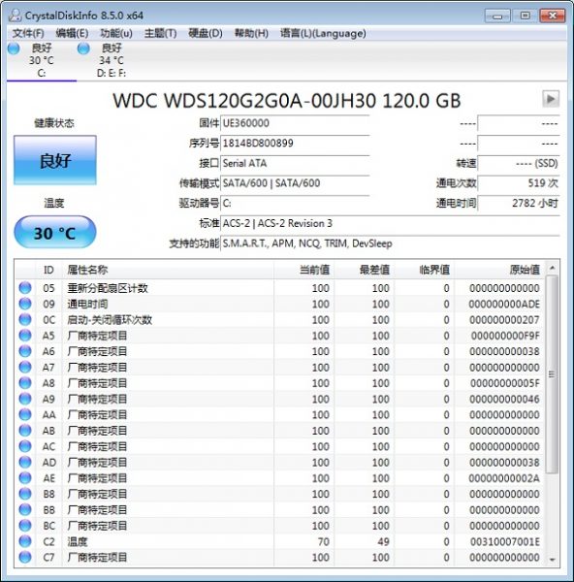This screenshot has height=582, width=574.
Task: Click the attribute list scrollbar thumb
Action: 552,374
